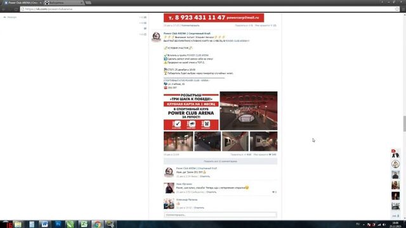Open Ivan's commenter avatar
Screen dimensions: 406x228
(x=169, y=188)
